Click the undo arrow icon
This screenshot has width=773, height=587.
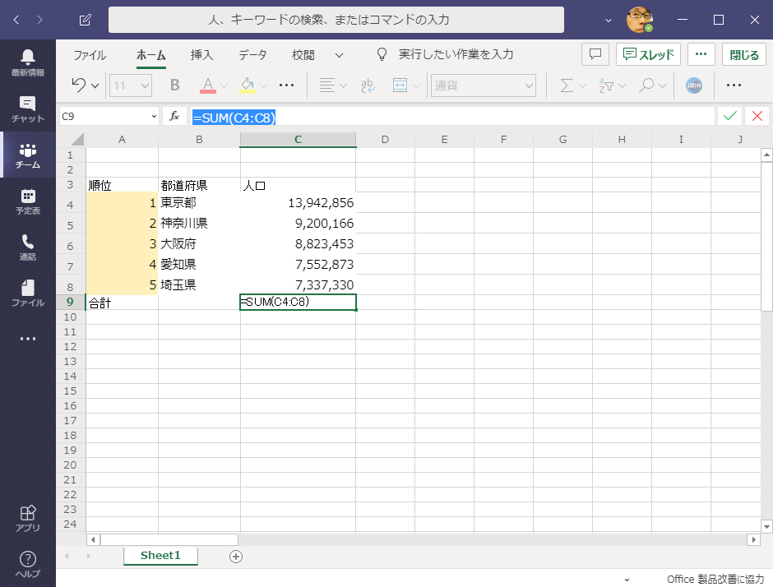click(x=79, y=86)
